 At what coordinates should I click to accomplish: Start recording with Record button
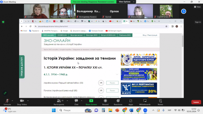[105, 102]
